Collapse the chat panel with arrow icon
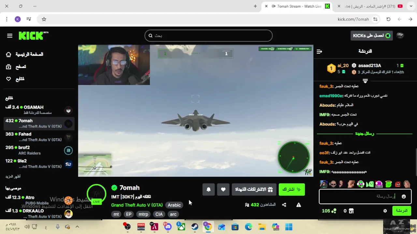This screenshot has width=417, height=234. coord(319,51)
